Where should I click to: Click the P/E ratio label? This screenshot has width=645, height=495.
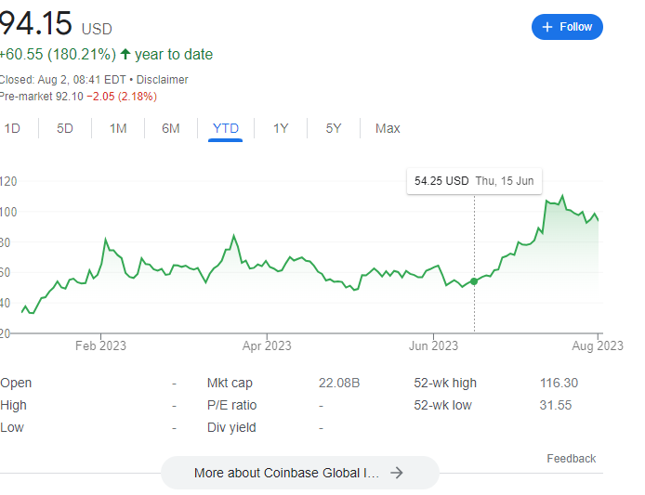click(231, 405)
